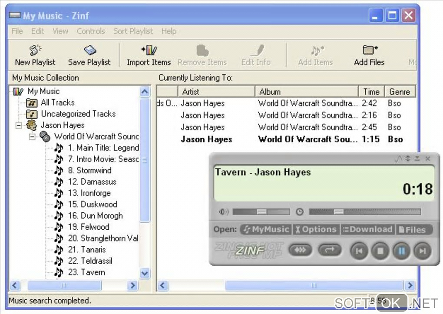This screenshot has width=443, height=314.
Task: Close the Zinf mini player
Action: (x=428, y=159)
